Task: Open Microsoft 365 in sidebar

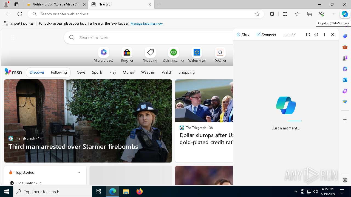Action: (345, 69)
